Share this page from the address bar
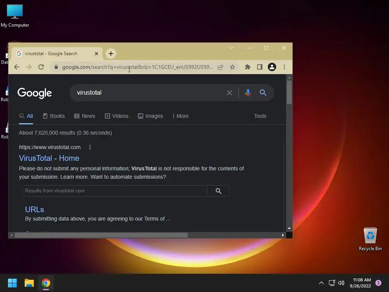Image resolution: width=389 pixels, height=292 pixels. tap(220, 67)
